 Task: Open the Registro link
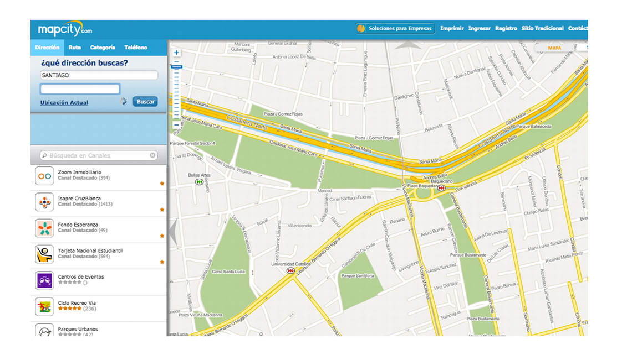point(506,28)
